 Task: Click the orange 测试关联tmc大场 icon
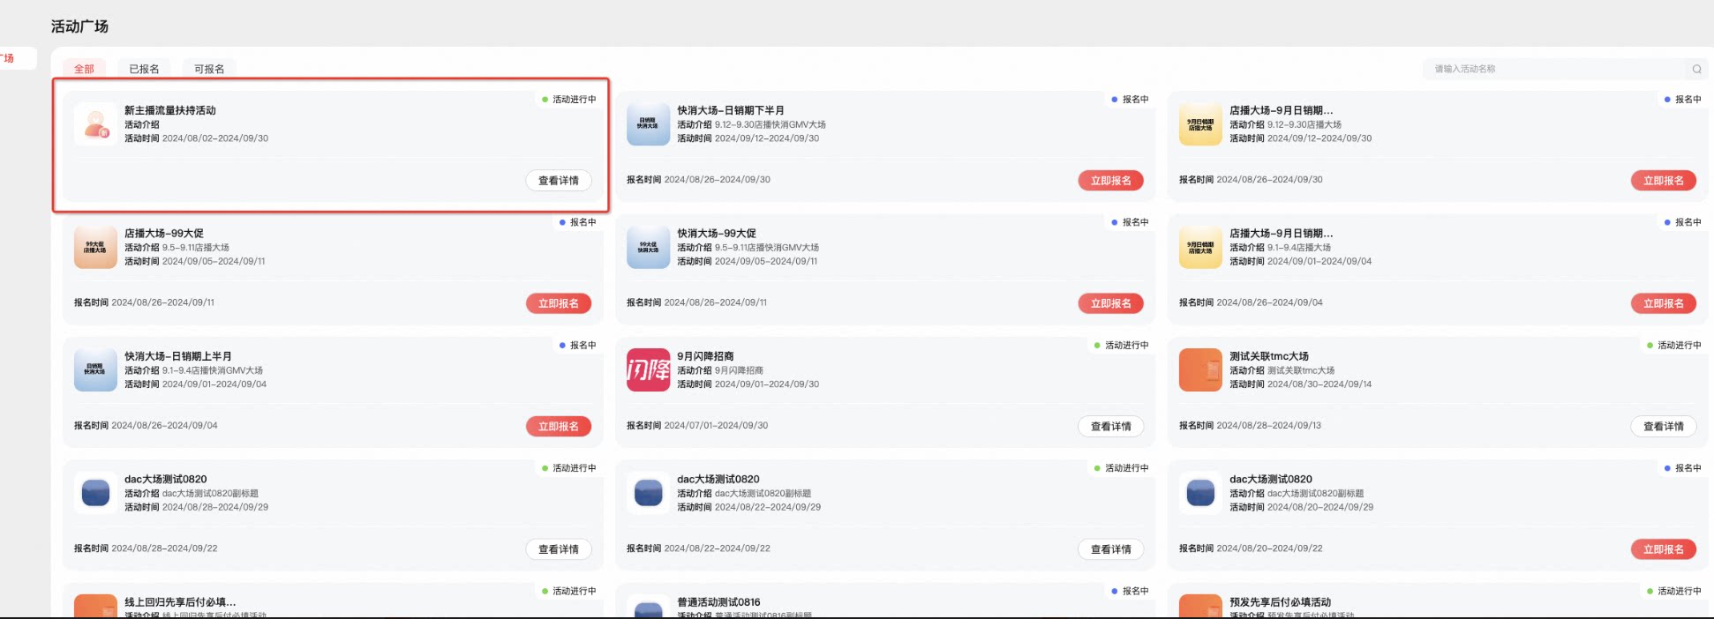[x=1200, y=370]
